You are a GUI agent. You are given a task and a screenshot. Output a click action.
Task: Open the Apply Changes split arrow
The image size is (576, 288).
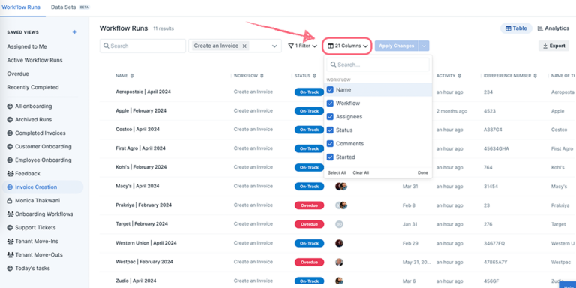point(424,46)
